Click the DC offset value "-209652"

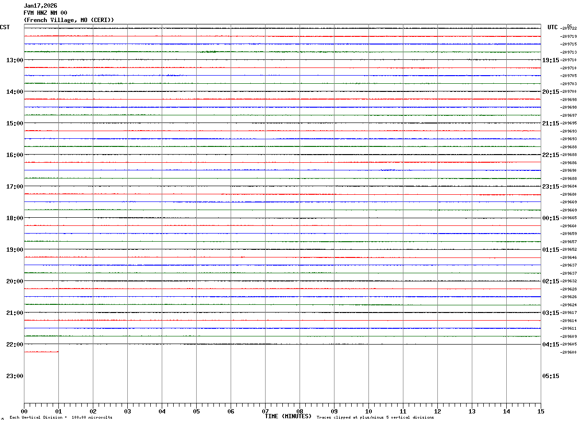569,249
